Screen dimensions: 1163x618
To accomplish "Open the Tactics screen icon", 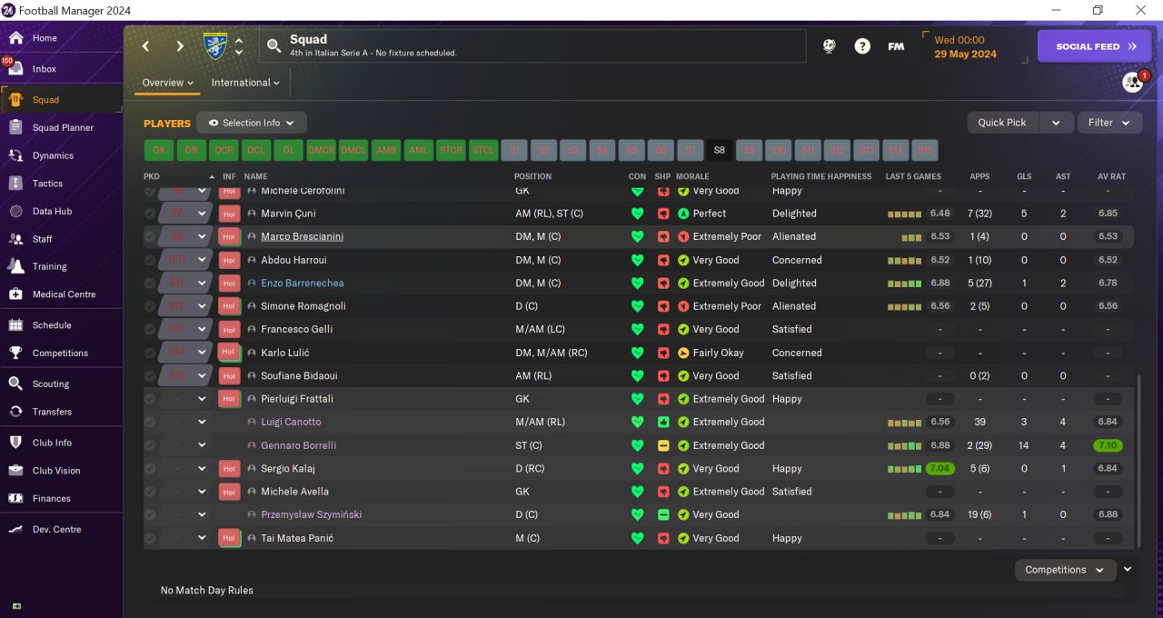I will point(15,184).
